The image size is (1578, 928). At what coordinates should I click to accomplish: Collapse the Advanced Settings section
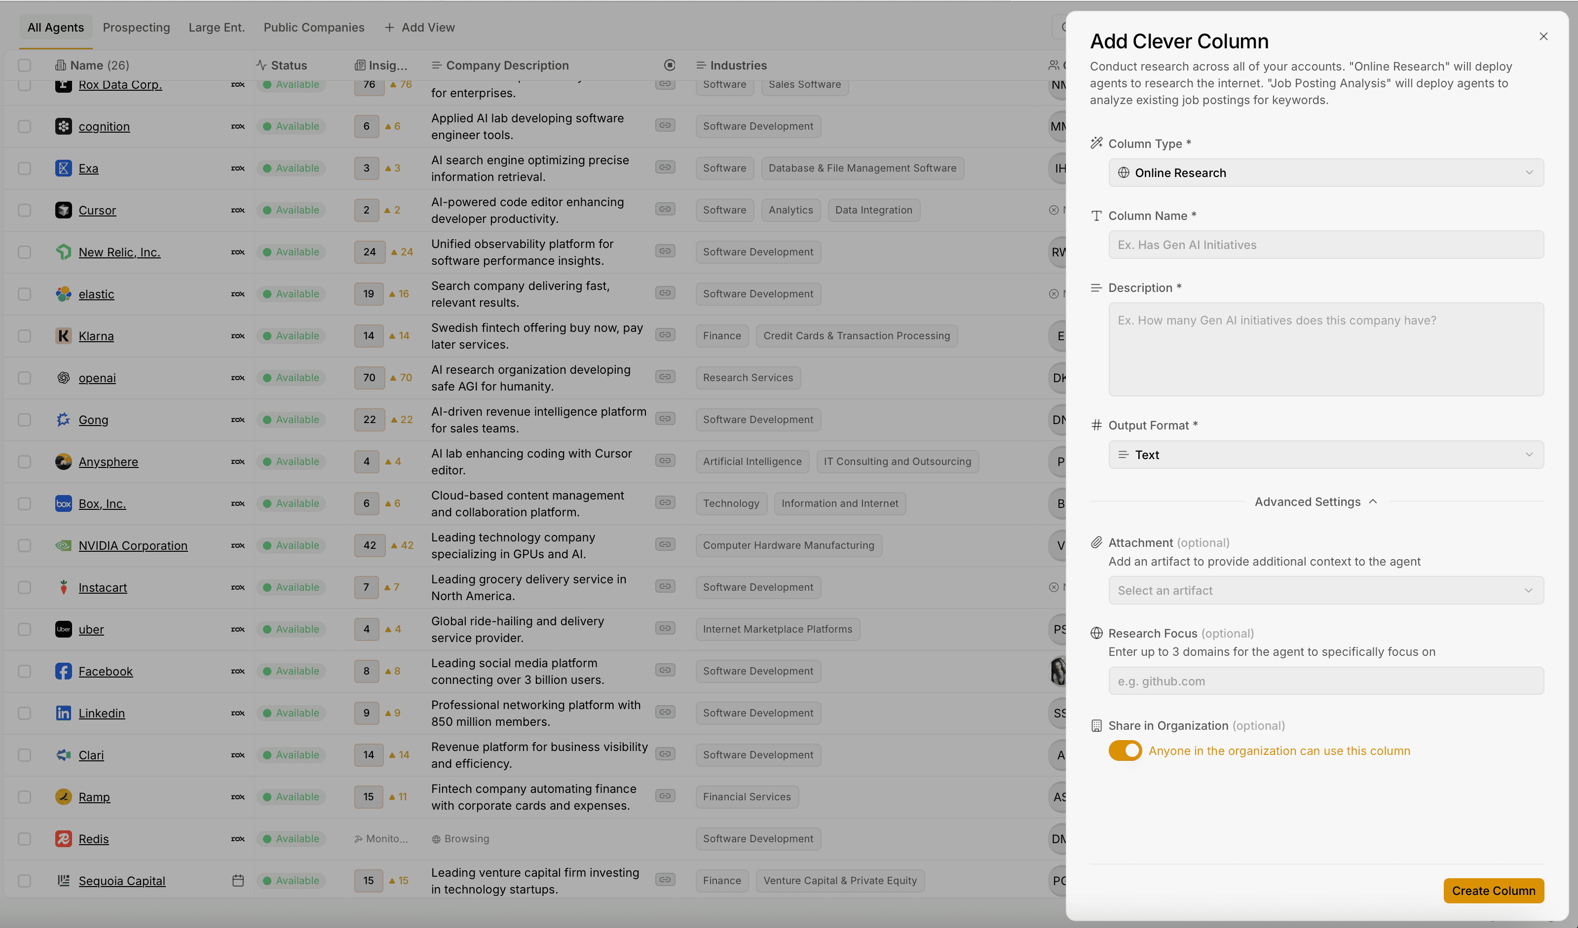coord(1315,502)
